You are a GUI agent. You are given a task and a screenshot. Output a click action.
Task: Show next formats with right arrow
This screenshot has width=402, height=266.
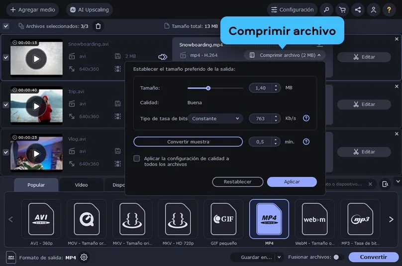coord(391,219)
